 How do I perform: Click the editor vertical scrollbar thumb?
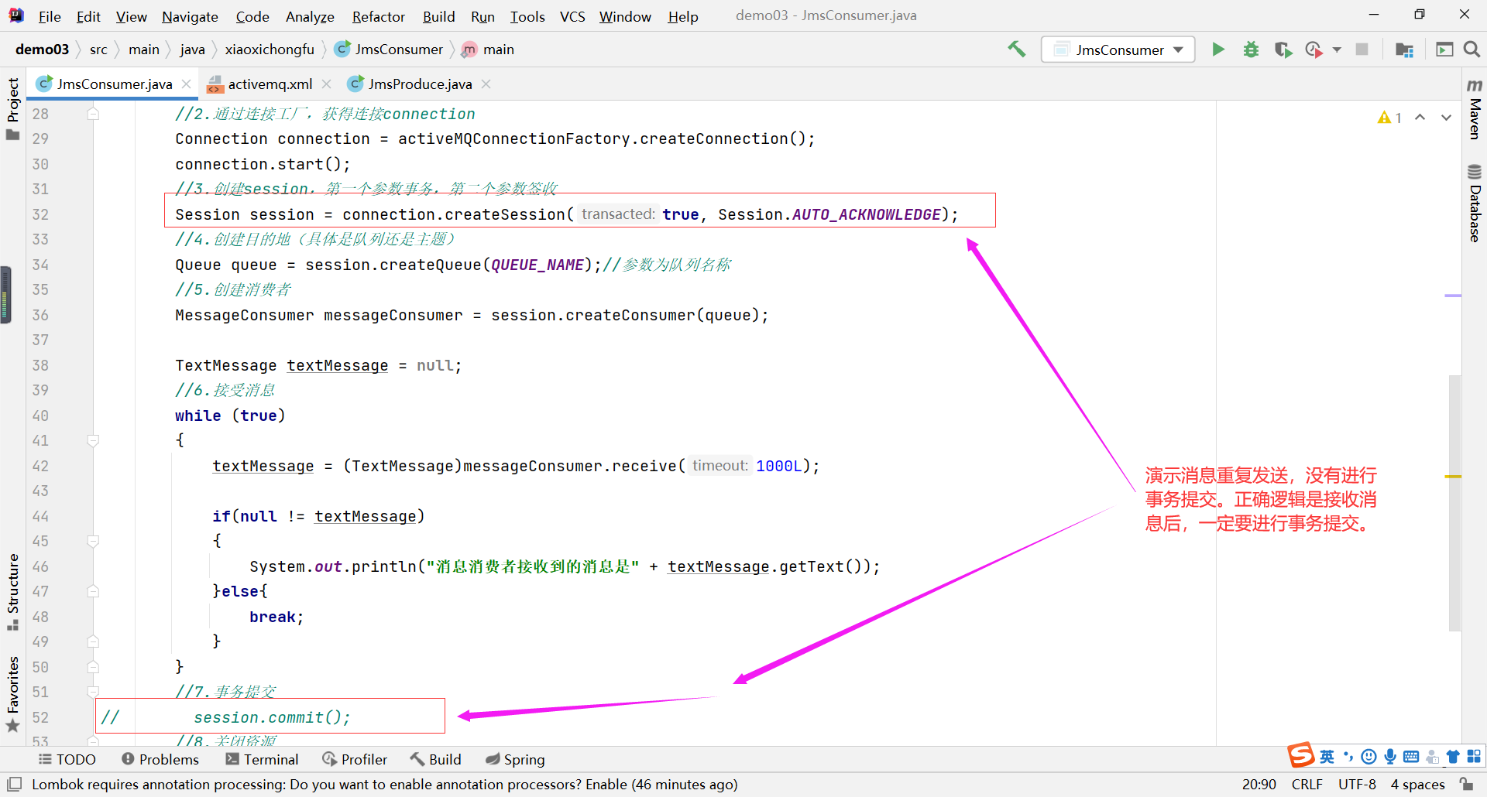(x=1454, y=503)
